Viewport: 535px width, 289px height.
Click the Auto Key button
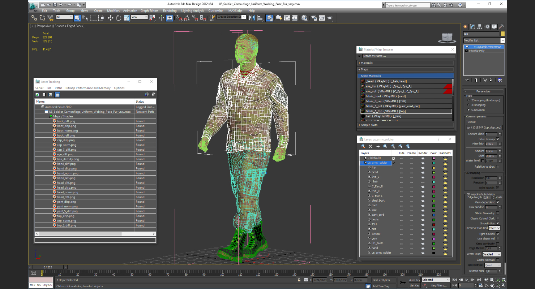pyautogui.click(x=415, y=280)
